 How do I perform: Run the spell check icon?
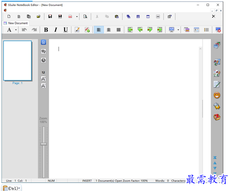coord(87,30)
